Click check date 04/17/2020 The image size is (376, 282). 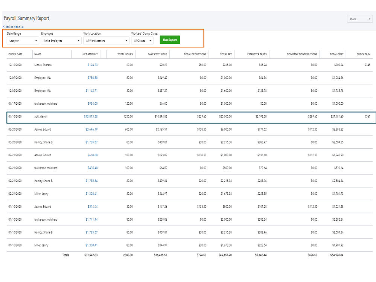pos(15,104)
